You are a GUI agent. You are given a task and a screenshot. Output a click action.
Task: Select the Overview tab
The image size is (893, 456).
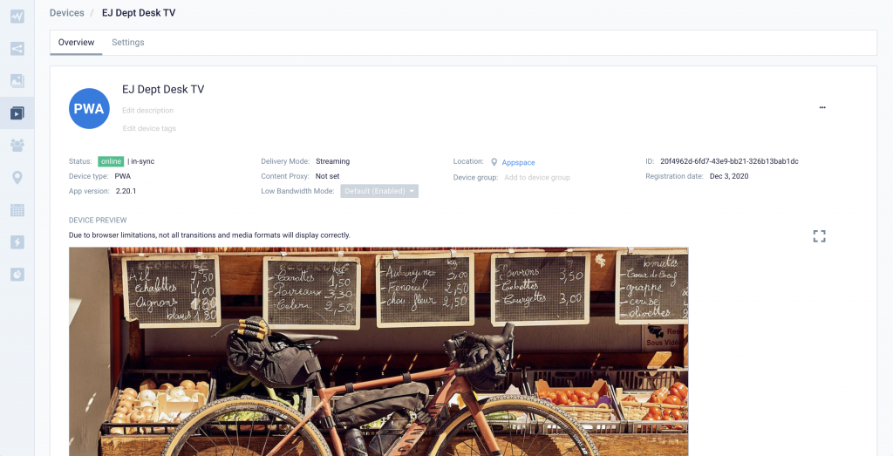[x=77, y=42]
